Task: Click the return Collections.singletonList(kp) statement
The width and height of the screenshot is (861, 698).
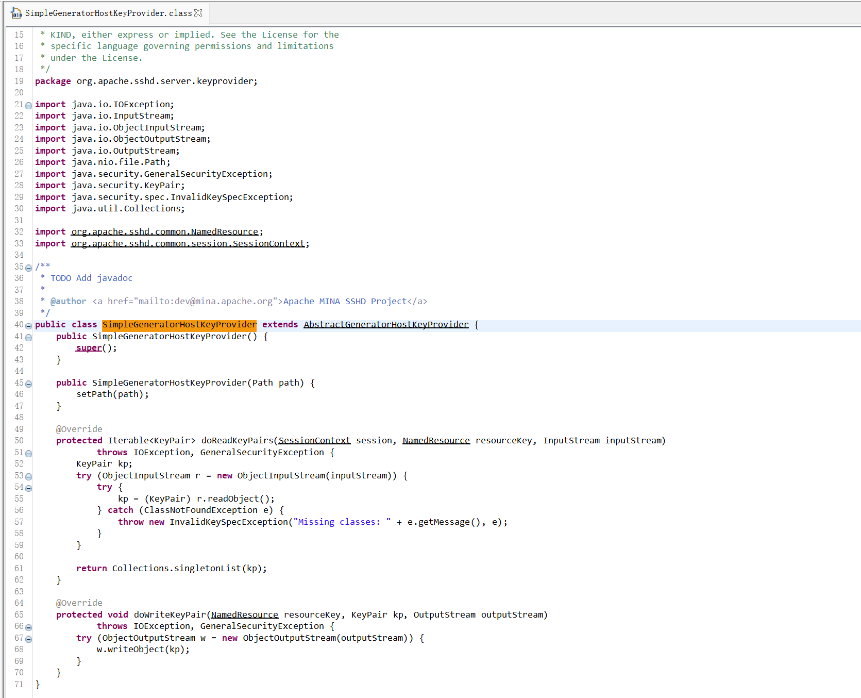Action: [172, 568]
